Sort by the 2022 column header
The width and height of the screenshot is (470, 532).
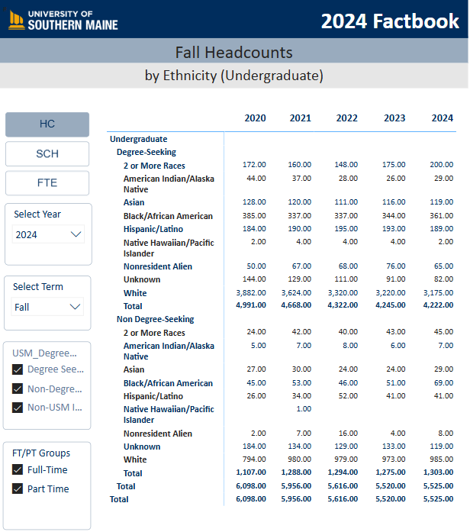[x=346, y=118]
